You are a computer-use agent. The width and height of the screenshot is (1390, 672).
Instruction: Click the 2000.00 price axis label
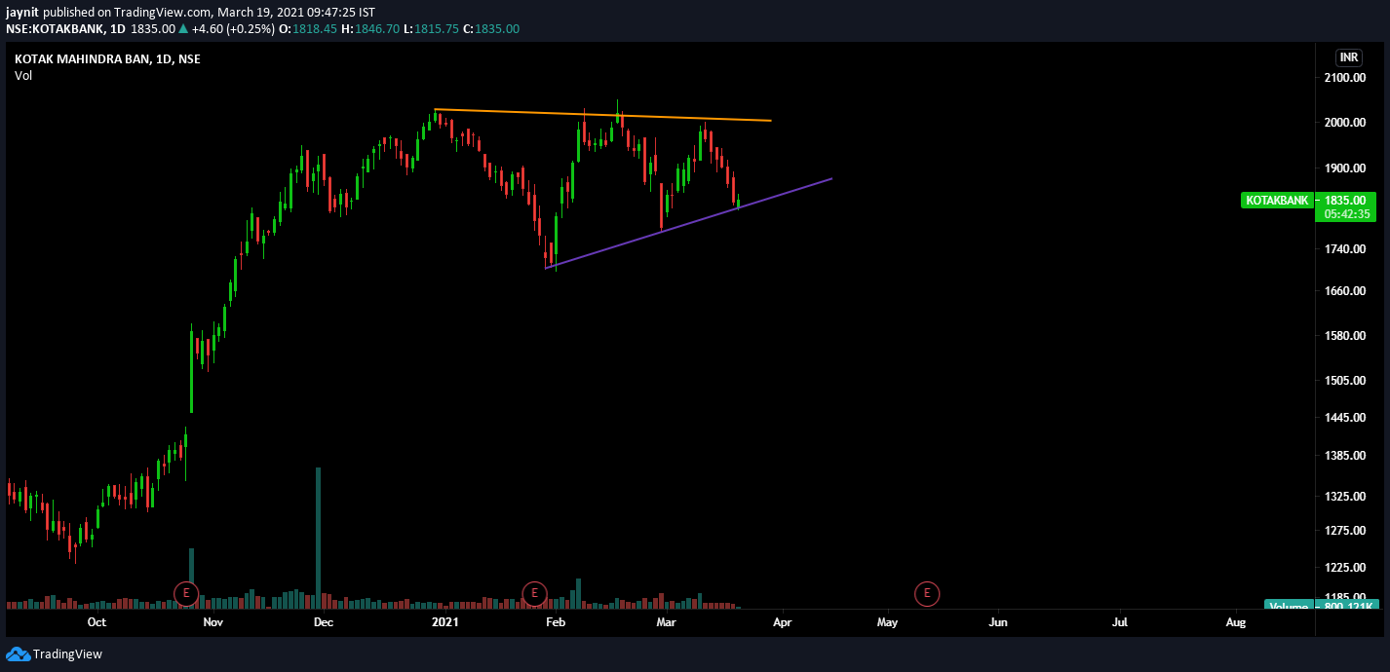click(1344, 123)
